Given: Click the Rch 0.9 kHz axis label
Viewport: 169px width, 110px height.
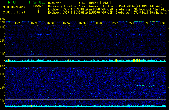Looking at the screenshot, I should coord(2,87).
